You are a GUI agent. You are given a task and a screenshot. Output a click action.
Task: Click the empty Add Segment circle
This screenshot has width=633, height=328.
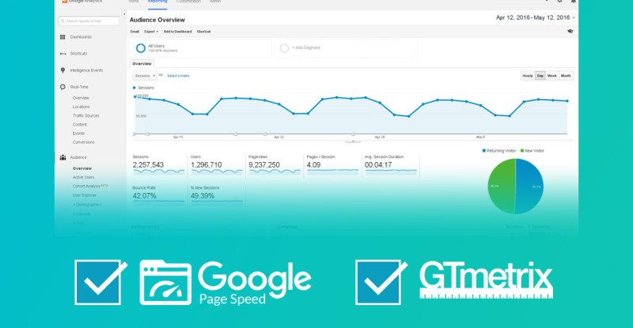284,48
